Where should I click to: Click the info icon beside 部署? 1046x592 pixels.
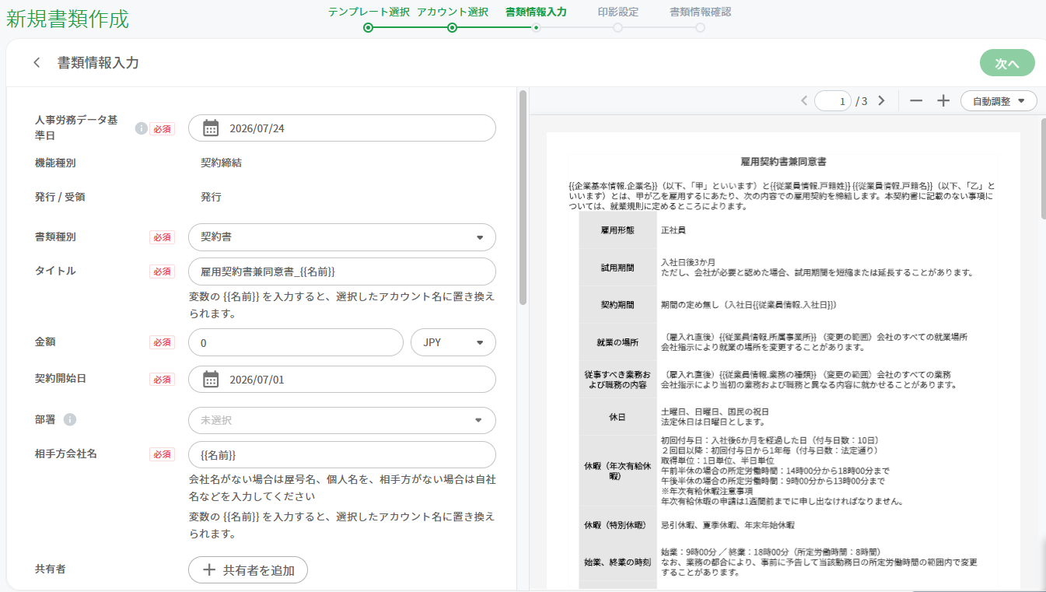[x=70, y=420]
